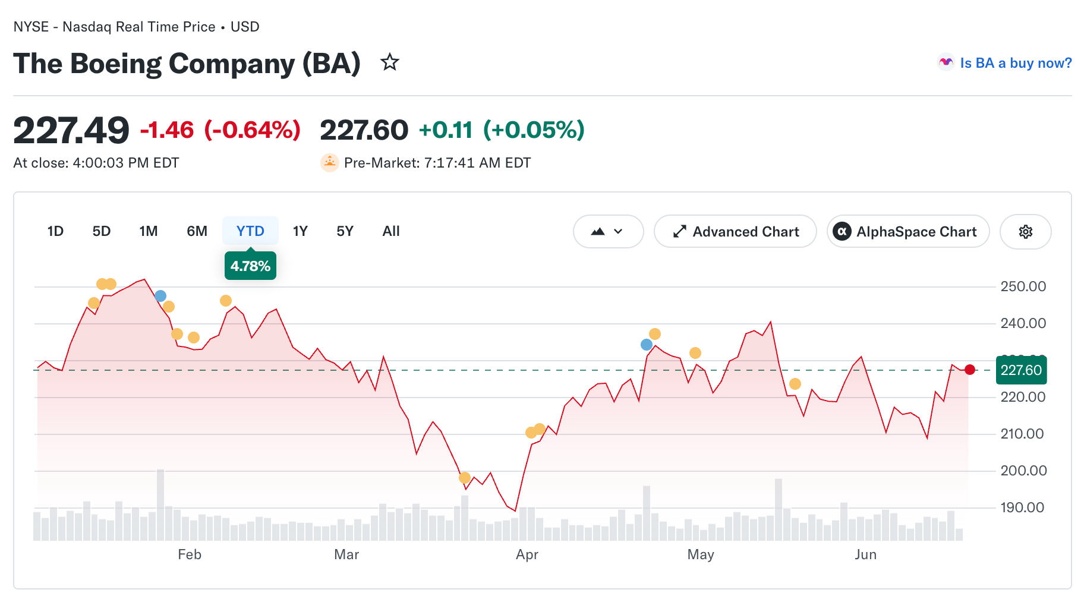The image size is (1084, 599).
Task: Select the YTD range tab
Action: point(250,231)
